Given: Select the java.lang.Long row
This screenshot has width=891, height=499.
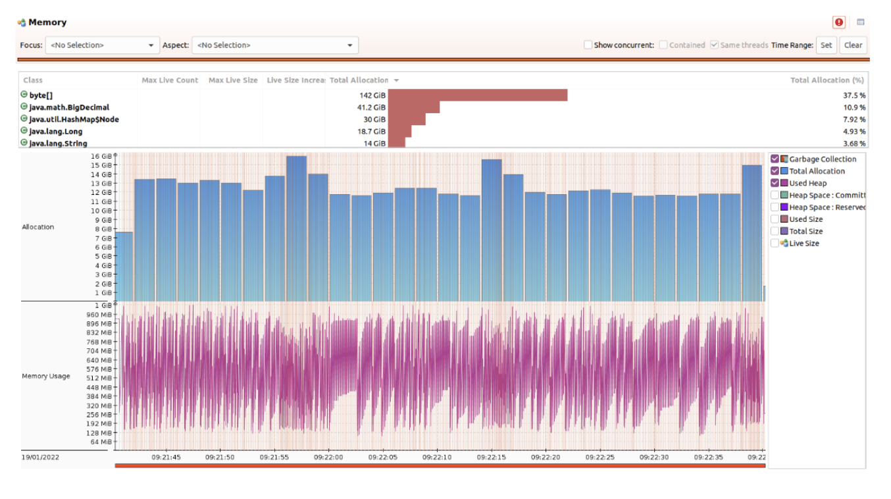Looking at the screenshot, I should click(444, 131).
